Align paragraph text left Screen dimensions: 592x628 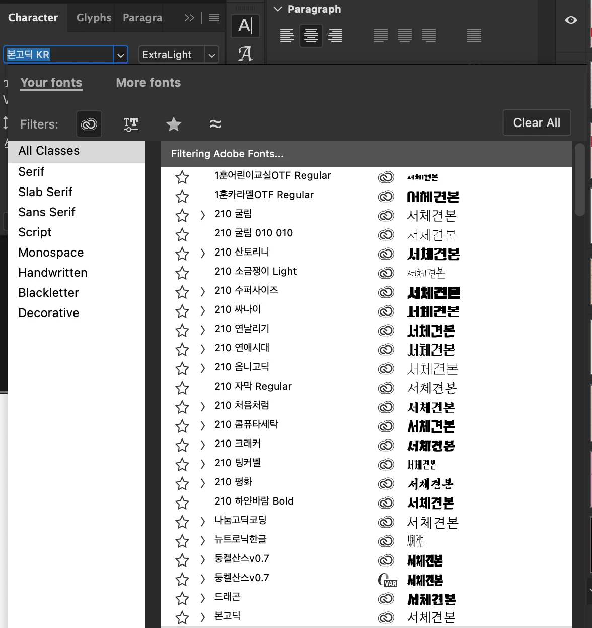287,36
